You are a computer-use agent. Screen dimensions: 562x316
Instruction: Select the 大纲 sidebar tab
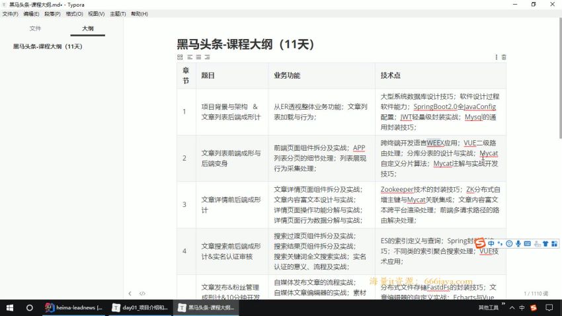click(88, 28)
